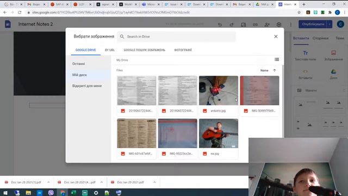Viewport: 348px width, 196px height.
Task: Close the image picker dialog
Action: click(276, 36)
